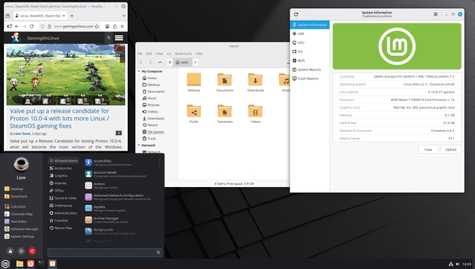Click the red power off button in menu
The height and width of the screenshot is (269, 475).
(x=31, y=251)
